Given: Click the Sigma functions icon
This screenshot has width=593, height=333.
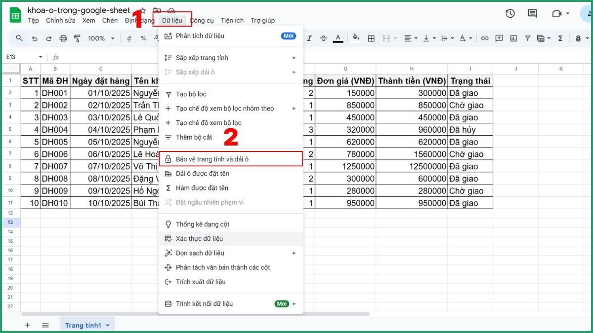Looking at the screenshot, I should (x=560, y=38).
